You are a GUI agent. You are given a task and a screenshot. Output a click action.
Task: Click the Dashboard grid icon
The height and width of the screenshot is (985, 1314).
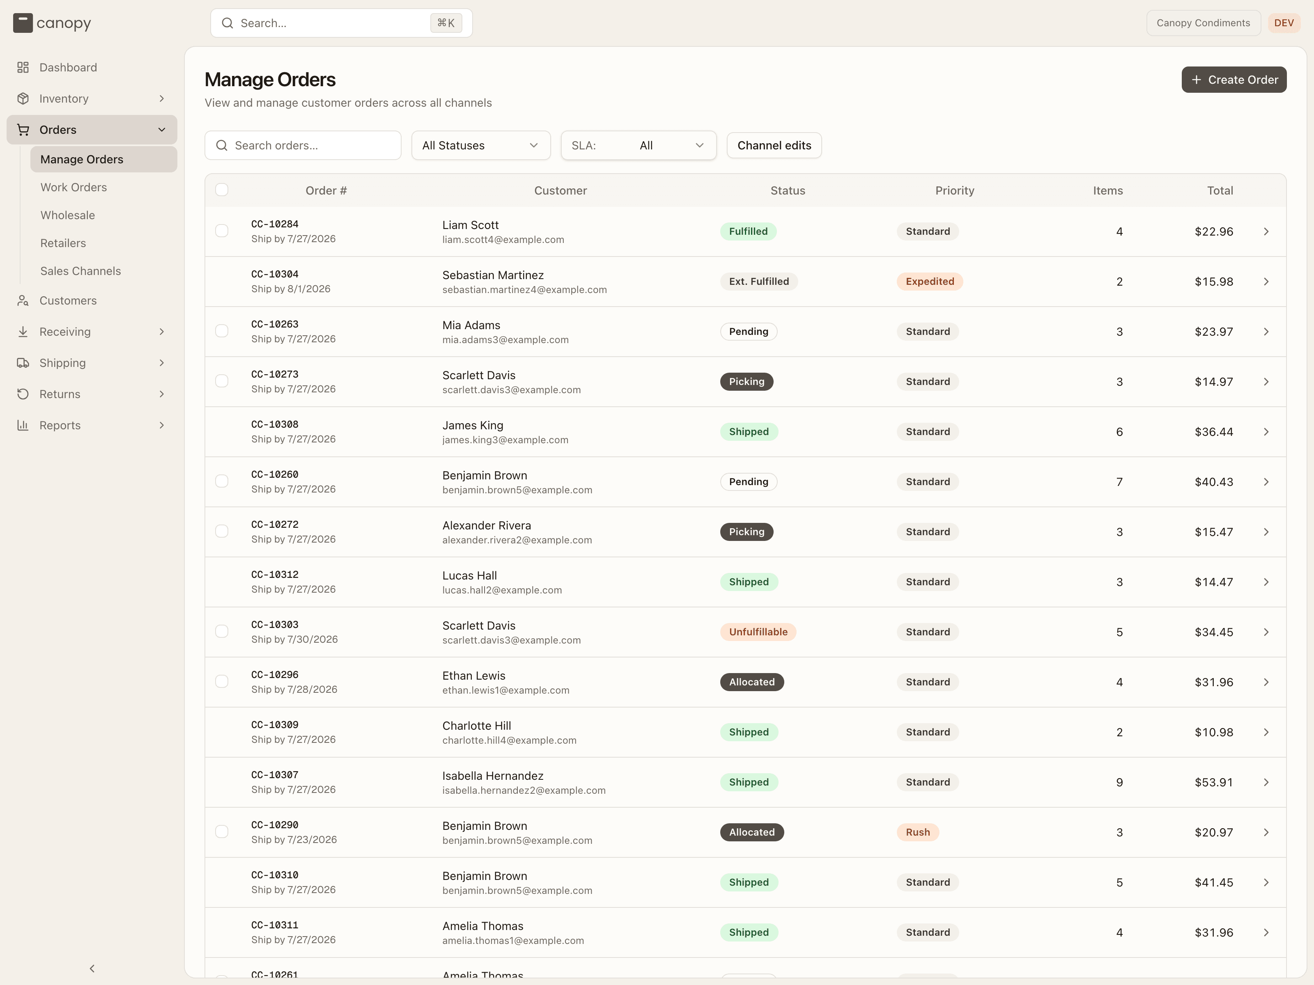click(x=23, y=68)
